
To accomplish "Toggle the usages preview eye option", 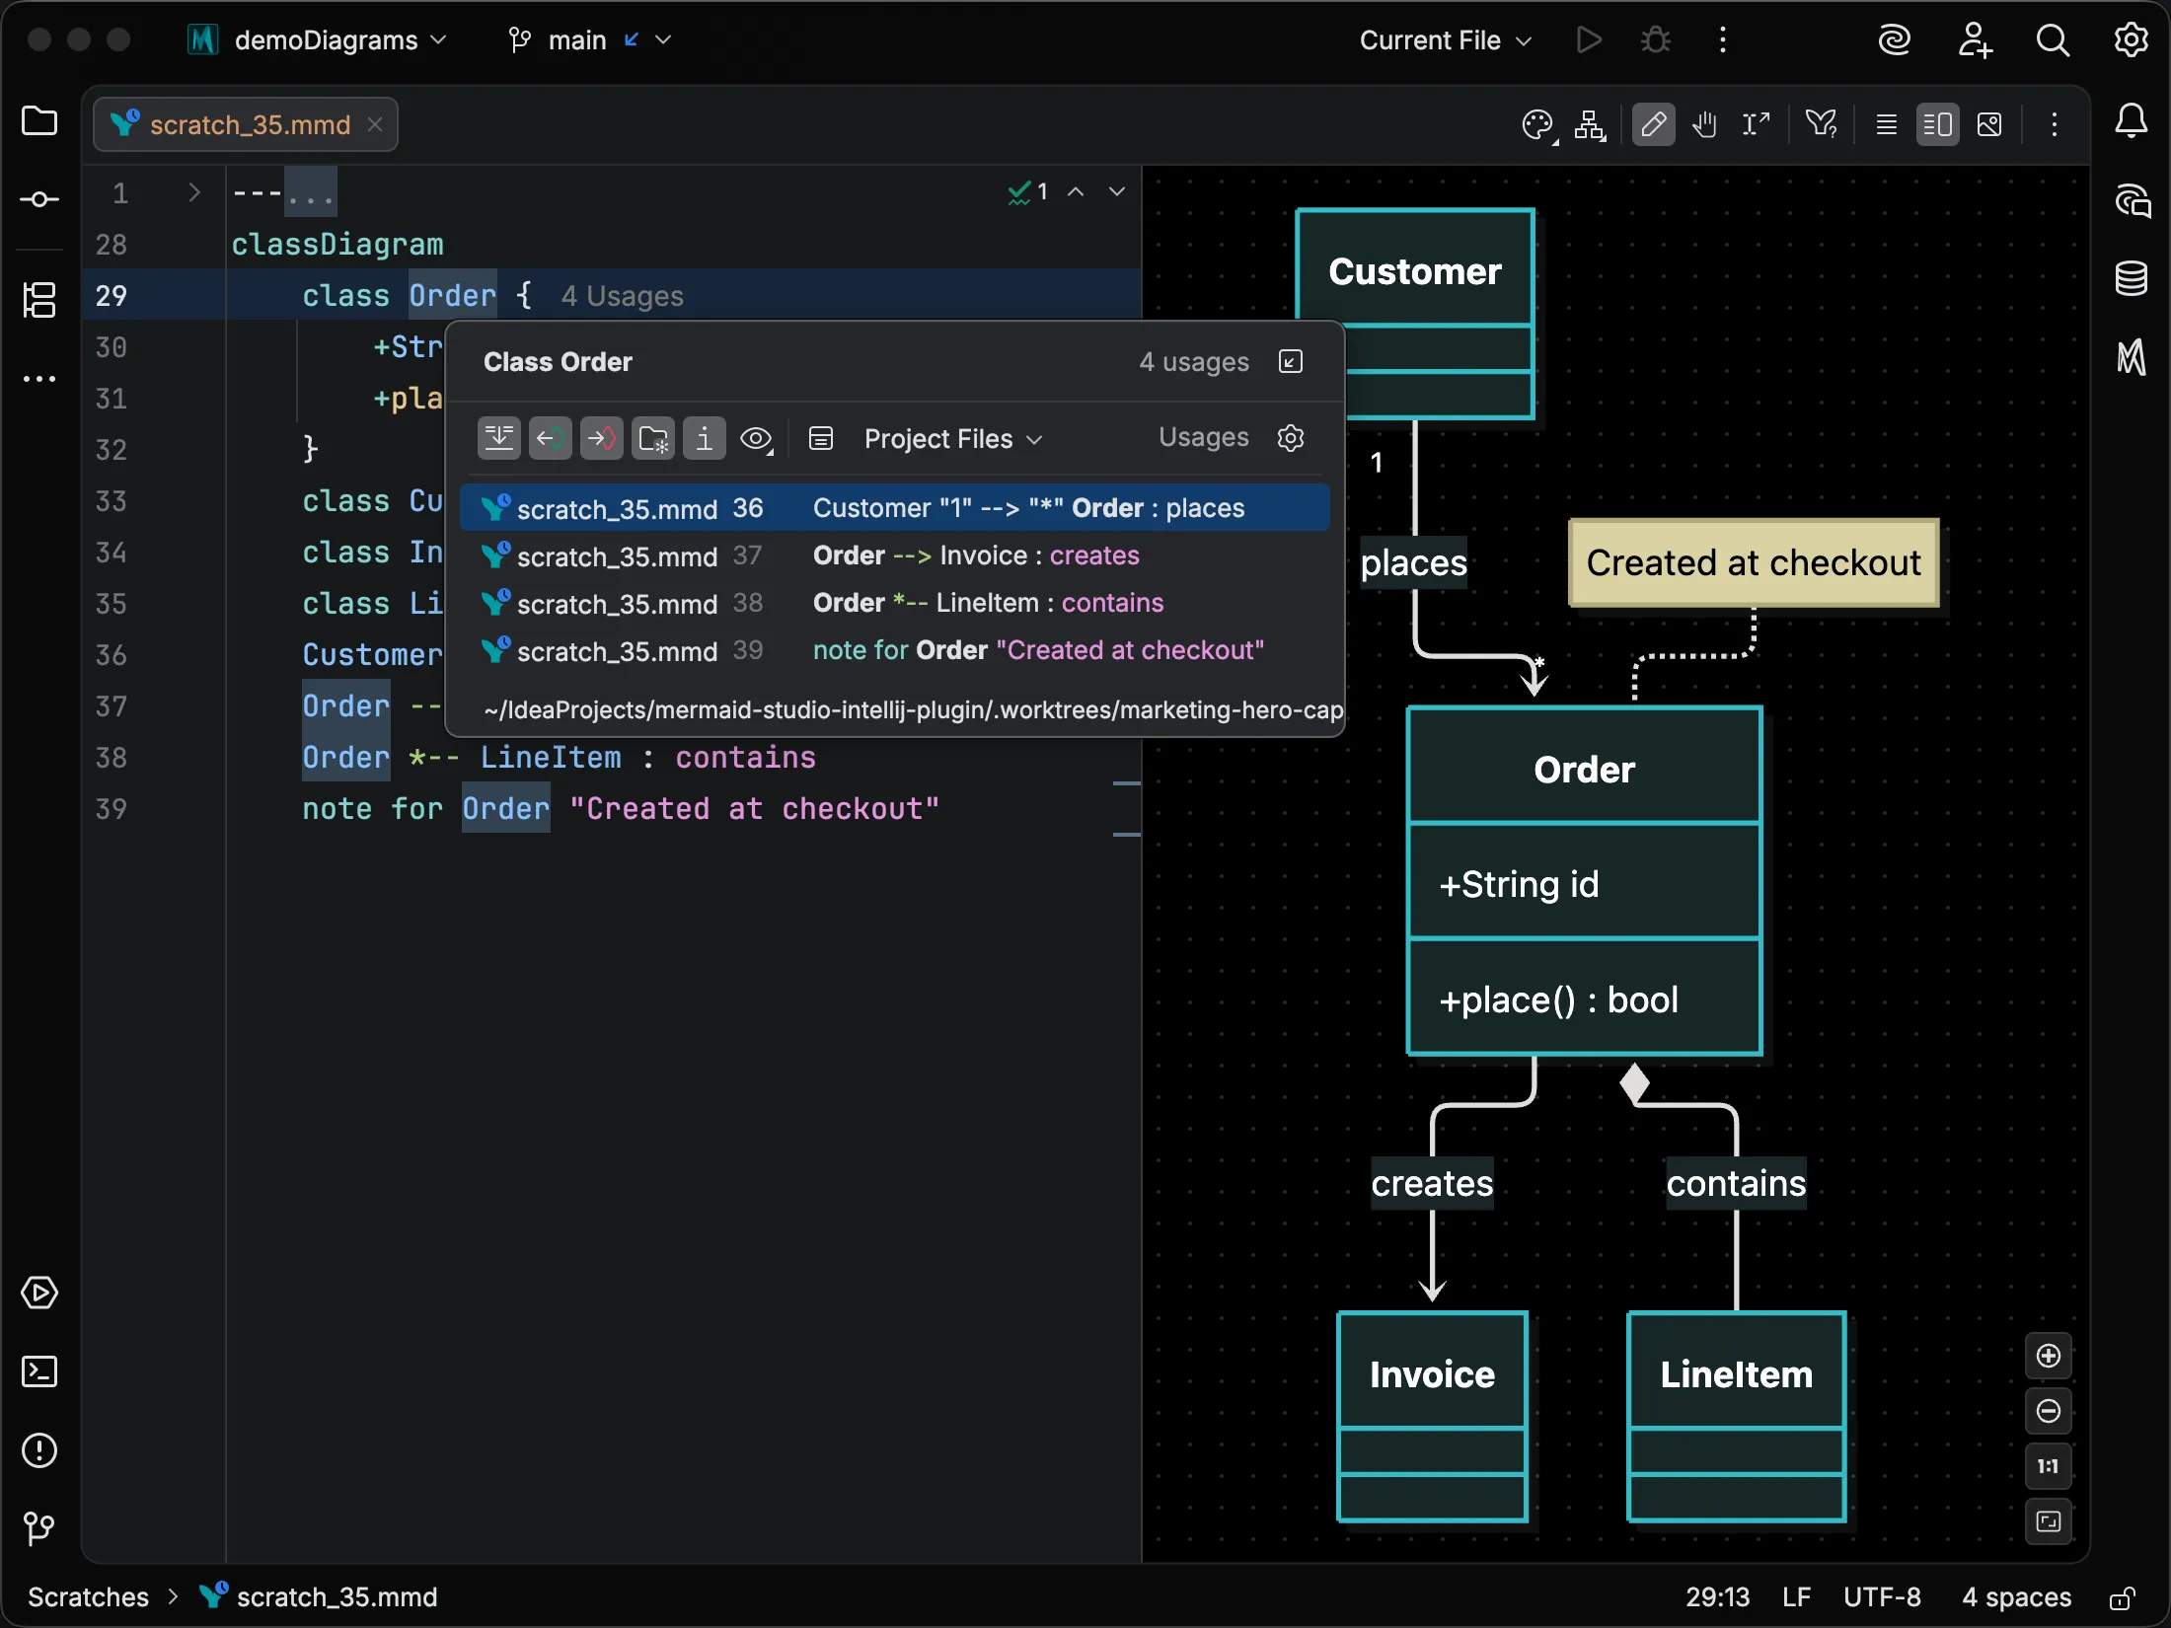I will (757, 438).
